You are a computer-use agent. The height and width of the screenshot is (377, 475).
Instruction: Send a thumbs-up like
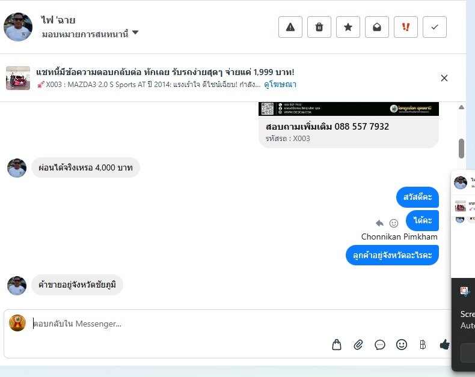(x=444, y=345)
